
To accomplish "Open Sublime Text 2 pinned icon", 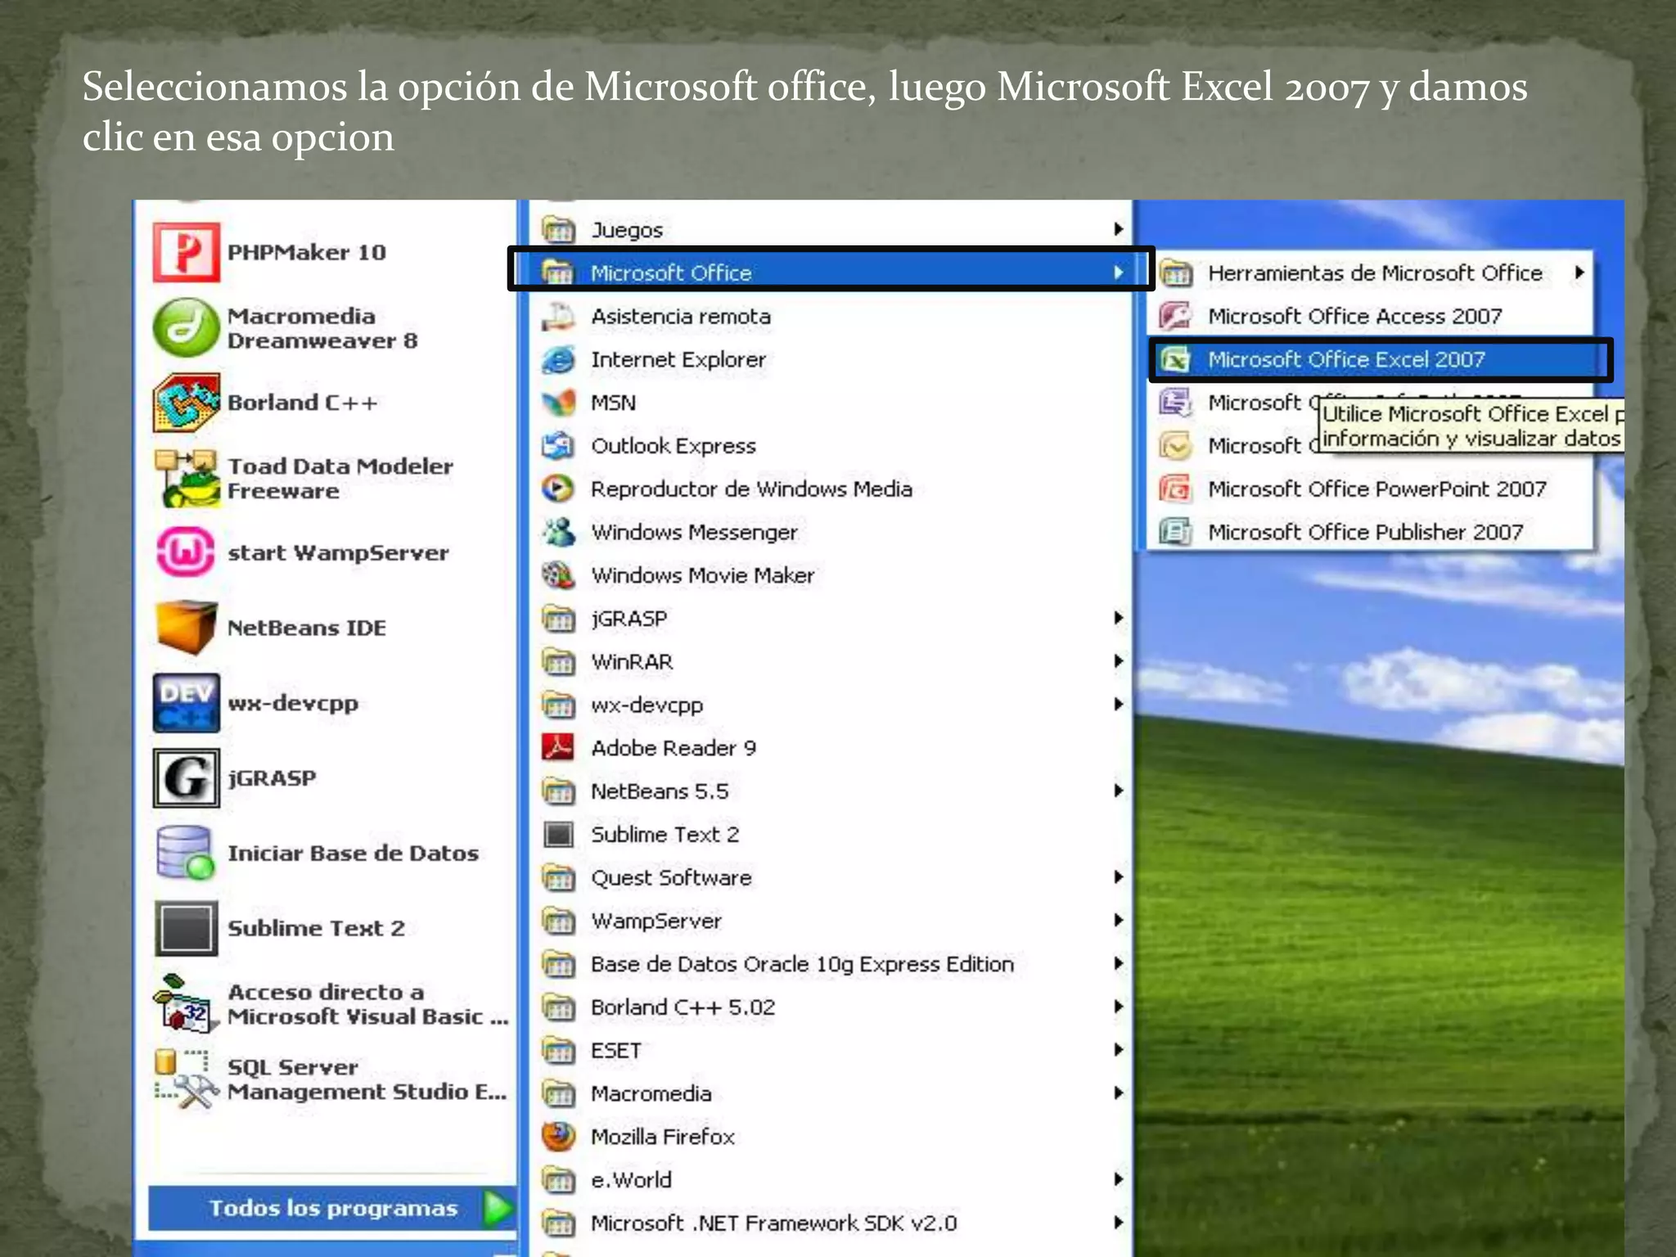I will coord(186,928).
